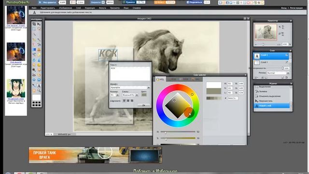The image size is (309, 174).
Task: Click the new layer icon in Layers panel
Action: [283, 77]
